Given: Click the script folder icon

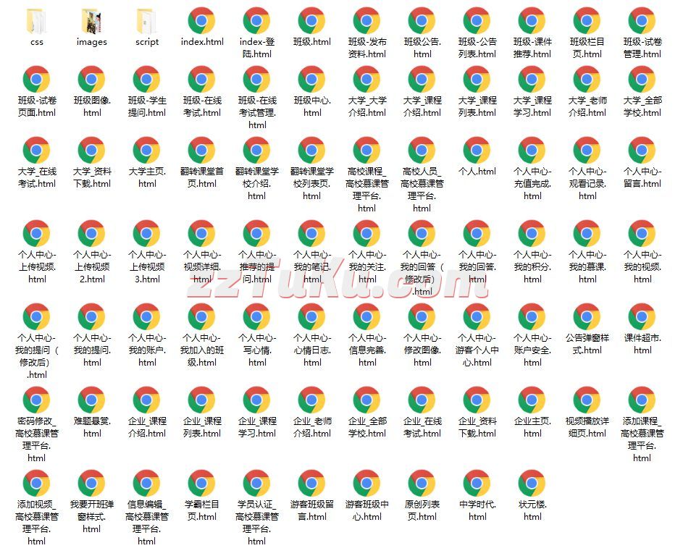Looking at the screenshot, I should coord(146,21).
